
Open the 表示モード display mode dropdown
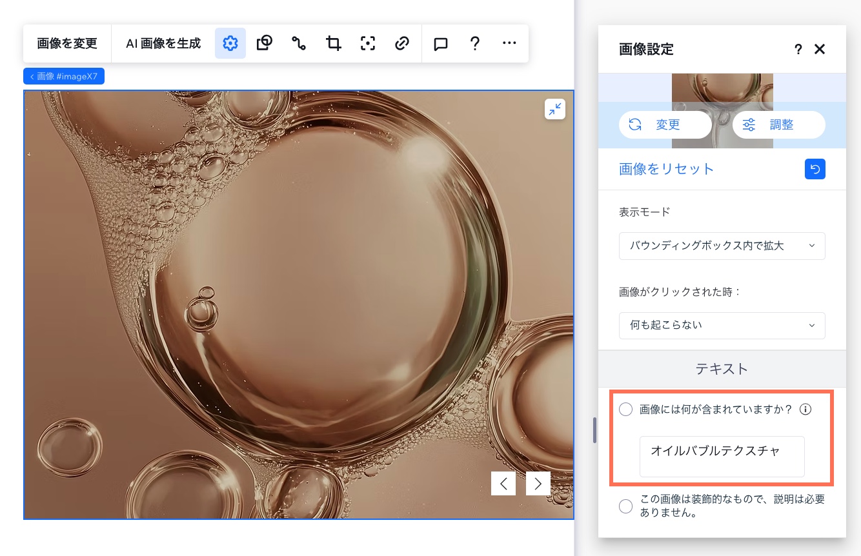[x=722, y=246]
